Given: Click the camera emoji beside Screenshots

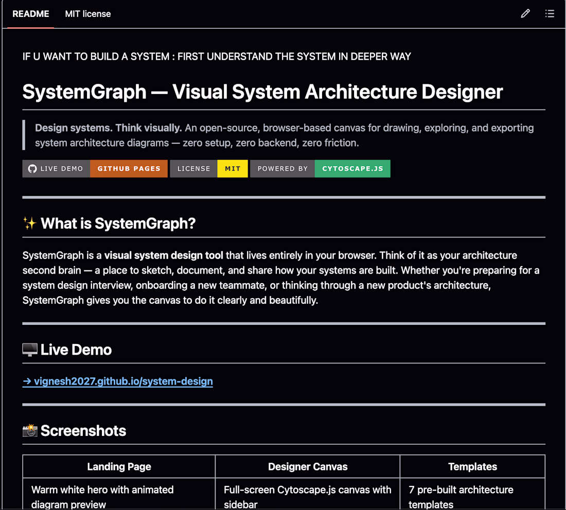Looking at the screenshot, I should (x=30, y=430).
